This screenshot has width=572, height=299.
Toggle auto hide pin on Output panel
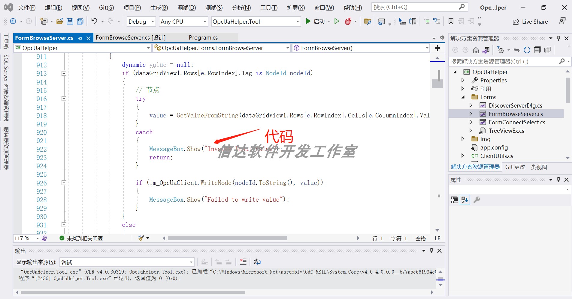click(x=431, y=250)
